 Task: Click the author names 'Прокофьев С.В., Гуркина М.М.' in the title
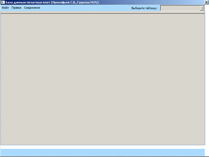point(75,2)
